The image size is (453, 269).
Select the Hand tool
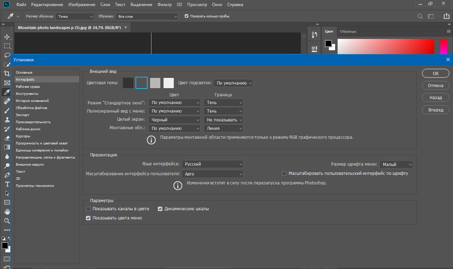pos(7,212)
